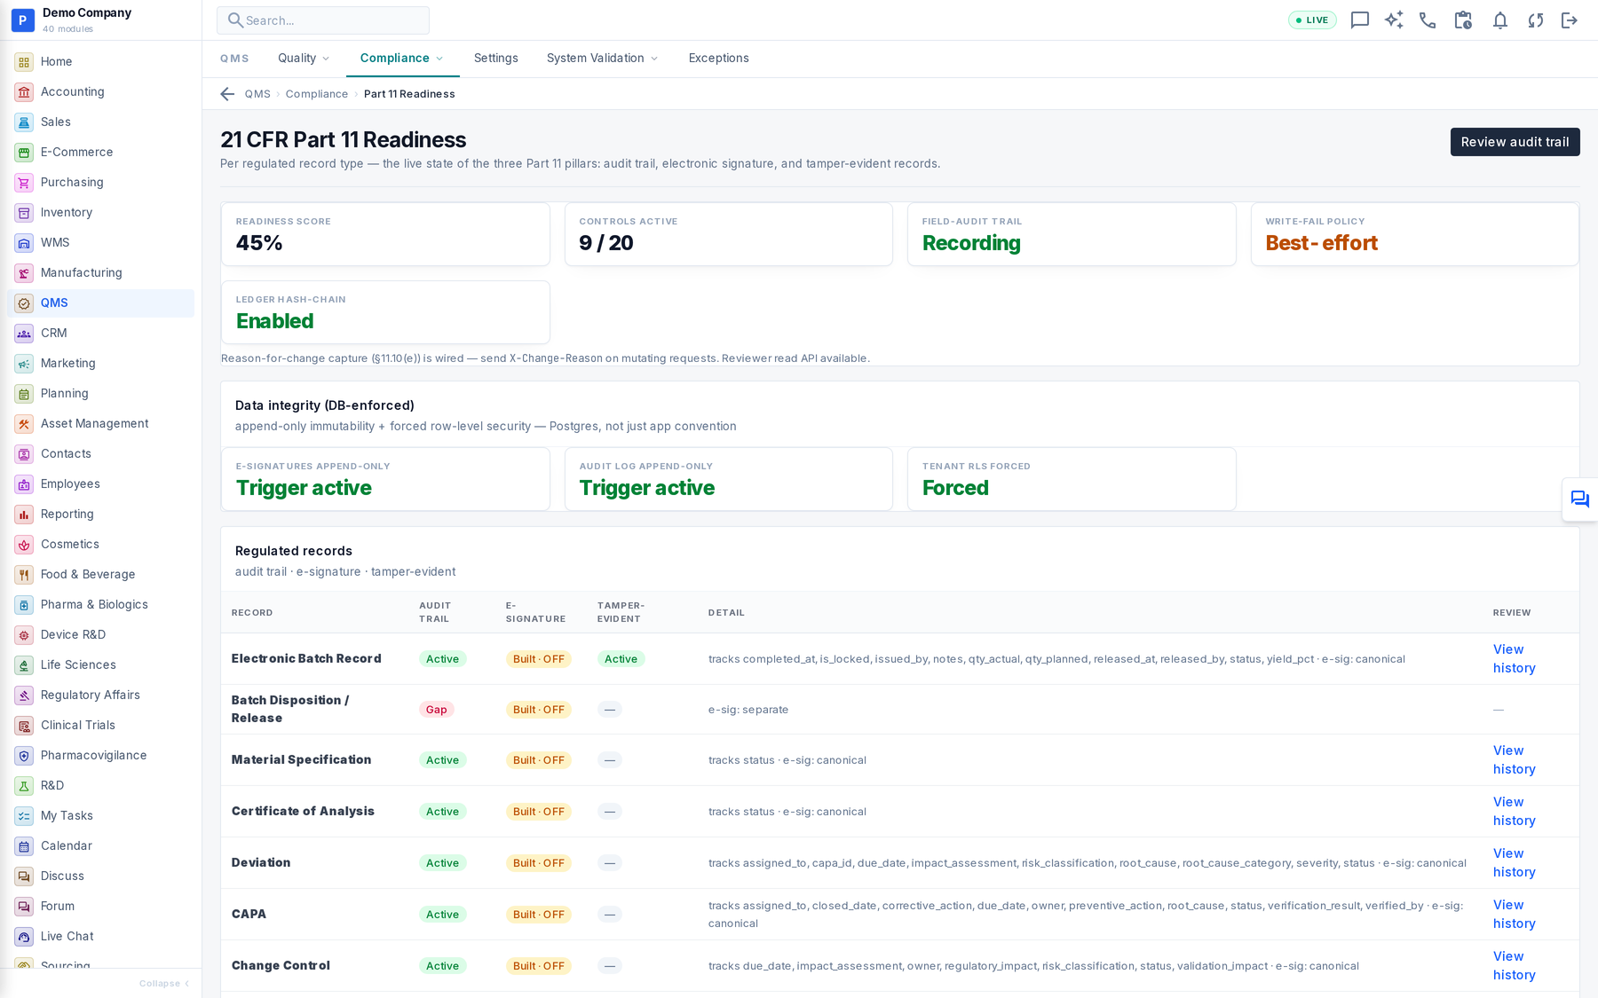View history for Certificate of Analysis
This screenshot has width=1598, height=998.
1515,812
